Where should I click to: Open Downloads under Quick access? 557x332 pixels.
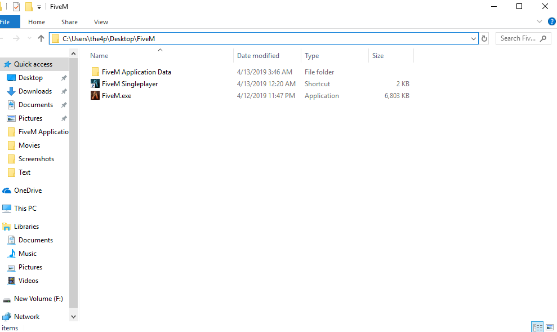(35, 91)
